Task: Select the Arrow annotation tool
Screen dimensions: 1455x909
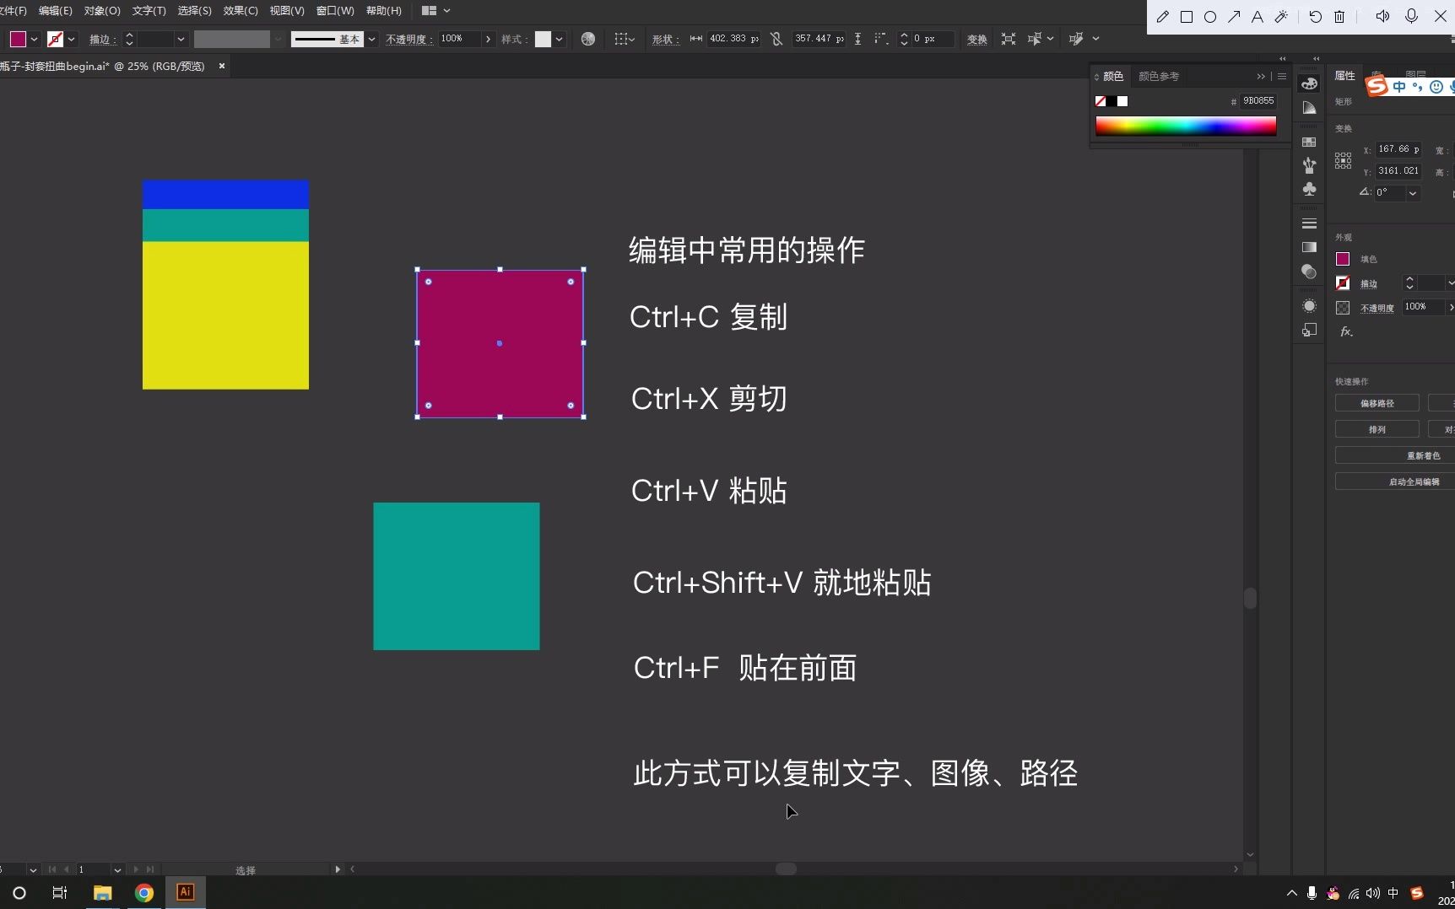Action: click(1234, 16)
